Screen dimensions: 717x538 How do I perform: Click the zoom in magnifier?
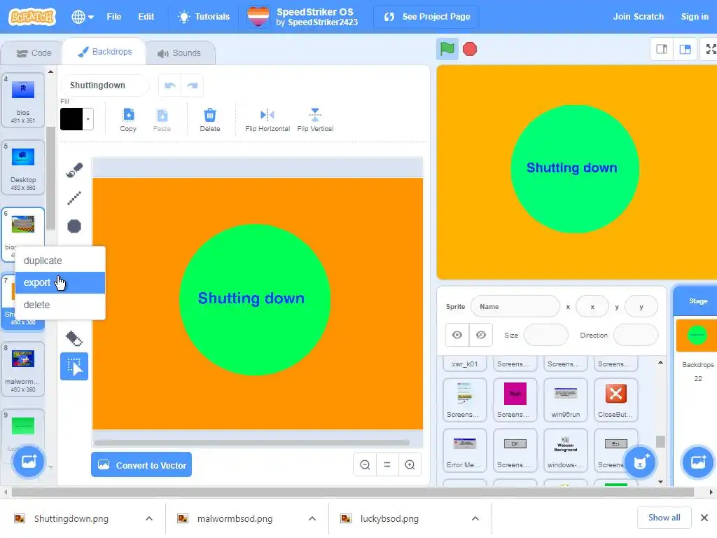pyautogui.click(x=410, y=465)
